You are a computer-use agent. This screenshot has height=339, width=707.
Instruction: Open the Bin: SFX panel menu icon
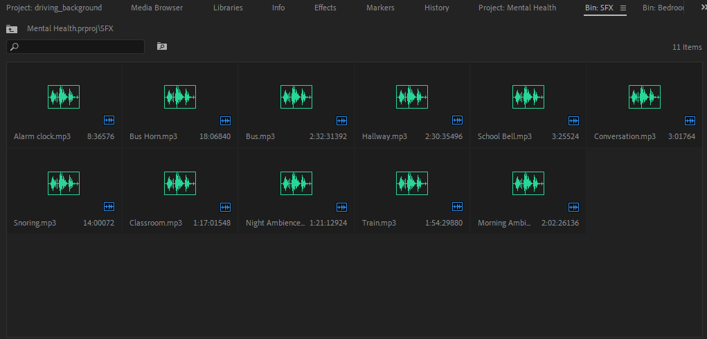coord(623,8)
